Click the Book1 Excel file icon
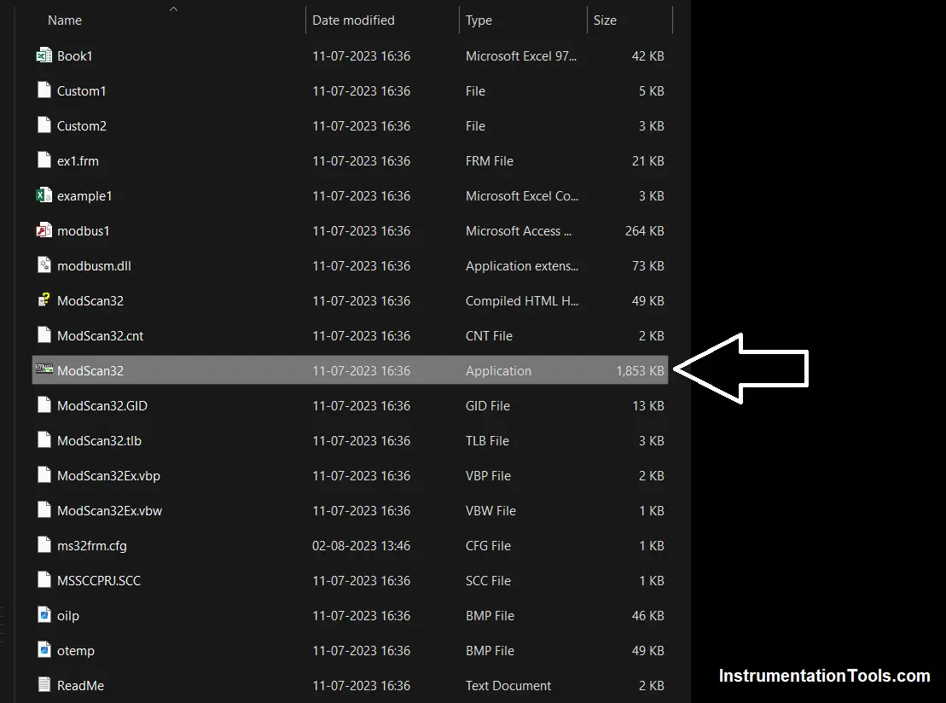Image resolution: width=946 pixels, height=703 pixels. (x=44, y=55)
